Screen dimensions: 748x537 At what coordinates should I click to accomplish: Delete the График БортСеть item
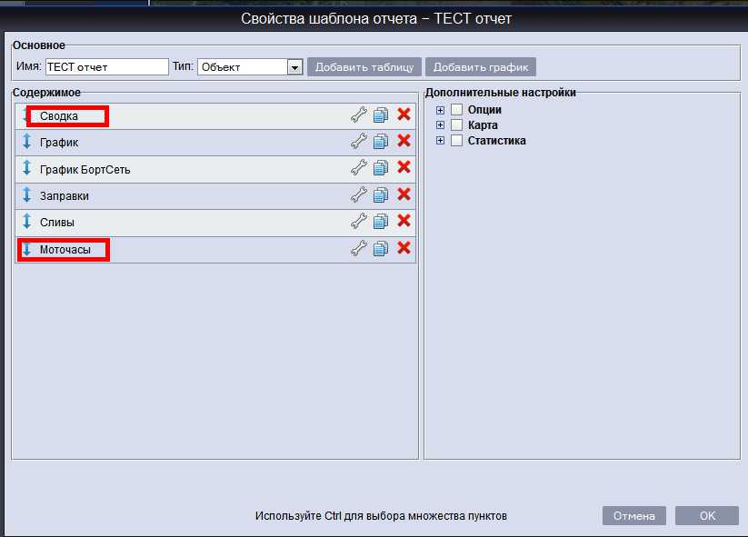(404, 167)
